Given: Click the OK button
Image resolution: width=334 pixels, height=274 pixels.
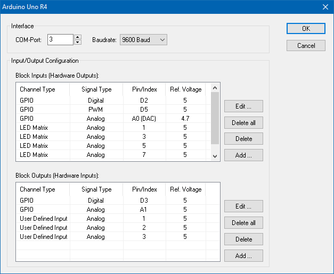Looking at the screenshot, I should click(x=306, y=29).
